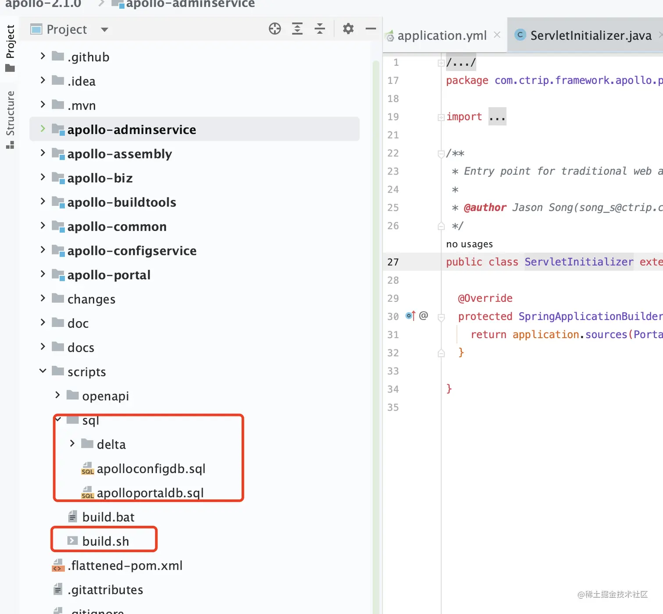Open the Project view dropdown arrow

(x=104, y=30)
